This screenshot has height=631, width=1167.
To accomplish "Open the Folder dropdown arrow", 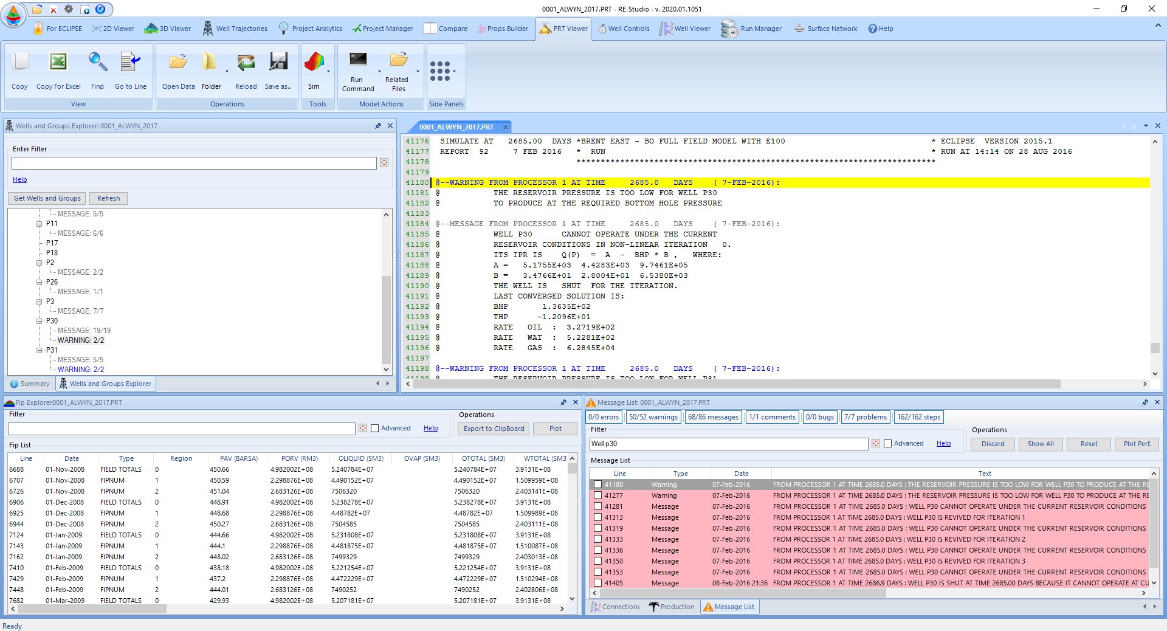I will coord(227,72).
